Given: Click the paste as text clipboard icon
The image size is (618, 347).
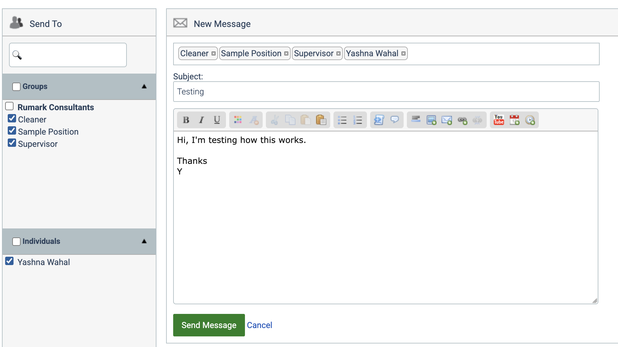Looking at the screenshot, I should point(321,120).
